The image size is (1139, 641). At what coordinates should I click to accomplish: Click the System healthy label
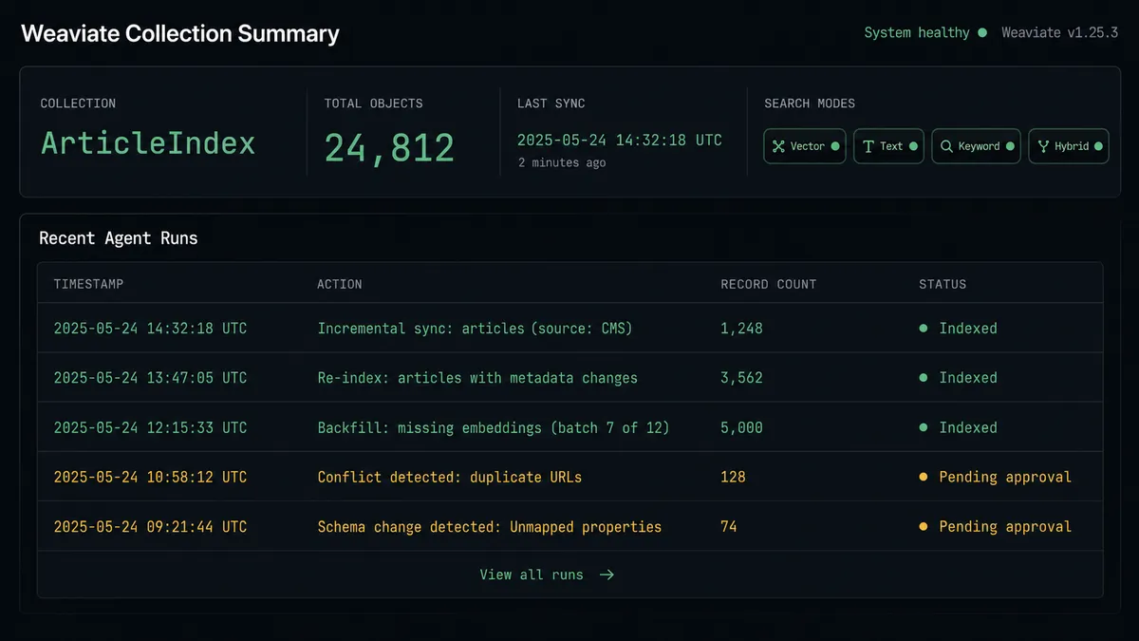pyautogui.click(x=917, y=32)
